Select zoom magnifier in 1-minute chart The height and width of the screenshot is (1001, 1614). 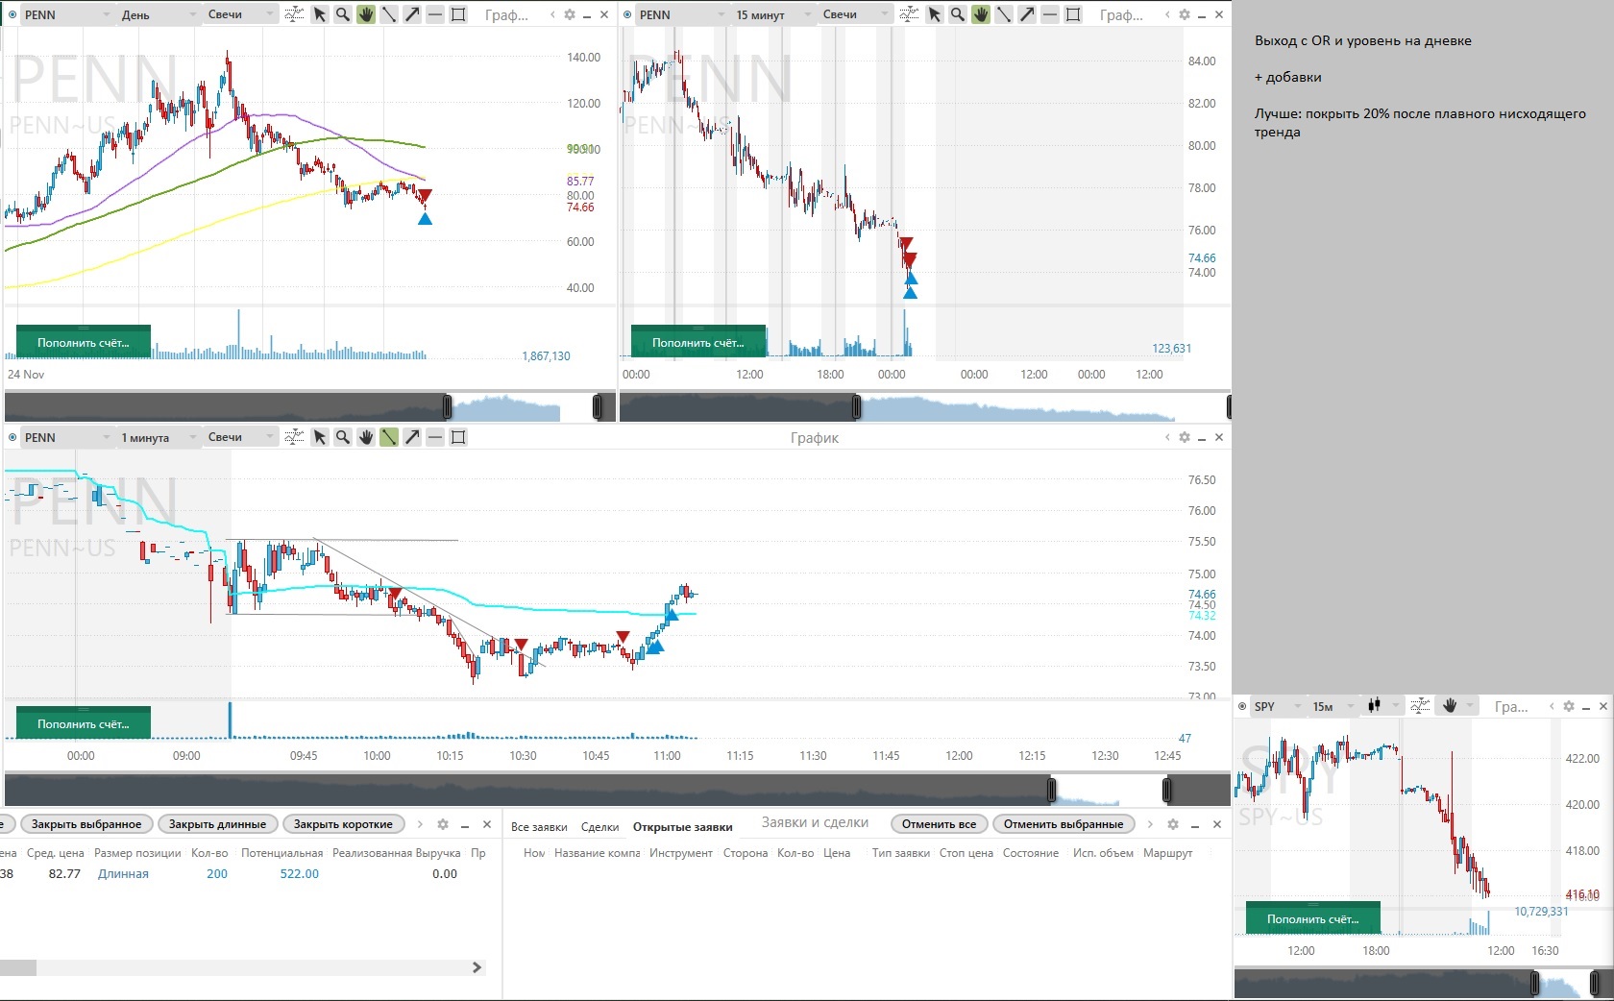[343, 437]
